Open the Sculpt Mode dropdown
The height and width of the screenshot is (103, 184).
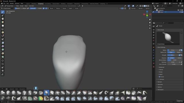10,6
